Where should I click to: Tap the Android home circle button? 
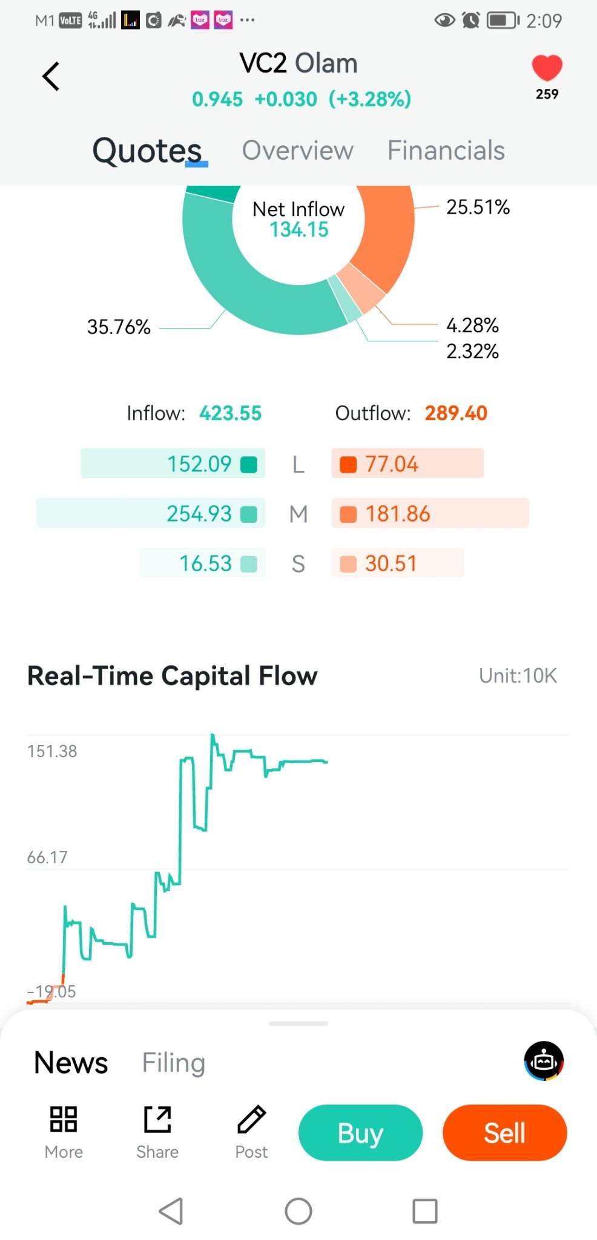coord(298,1211)
